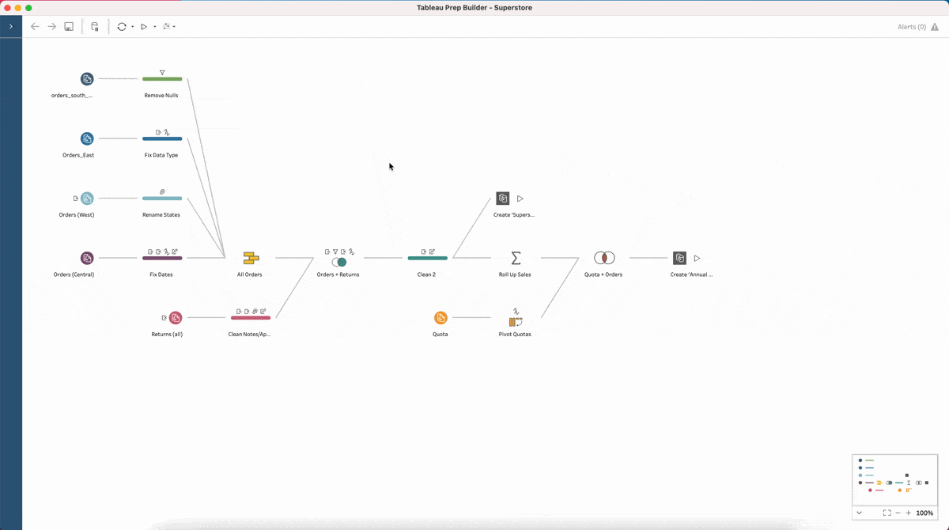Screen dimensions: 949x530
Task: Click the alerts warning triangle icon
Action: [x=935, y=27]
